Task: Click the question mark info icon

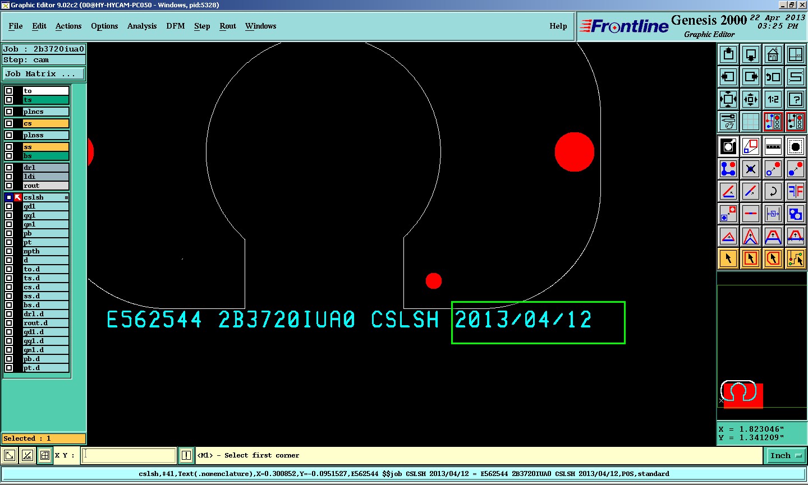Action: click(796, 99)
